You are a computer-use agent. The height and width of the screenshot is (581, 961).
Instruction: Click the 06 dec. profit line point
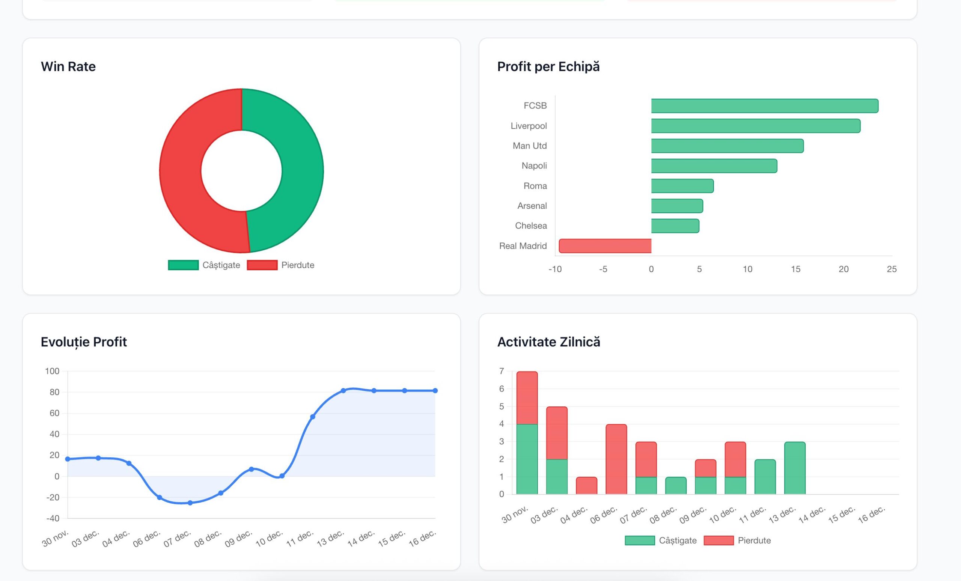point(160,498)
